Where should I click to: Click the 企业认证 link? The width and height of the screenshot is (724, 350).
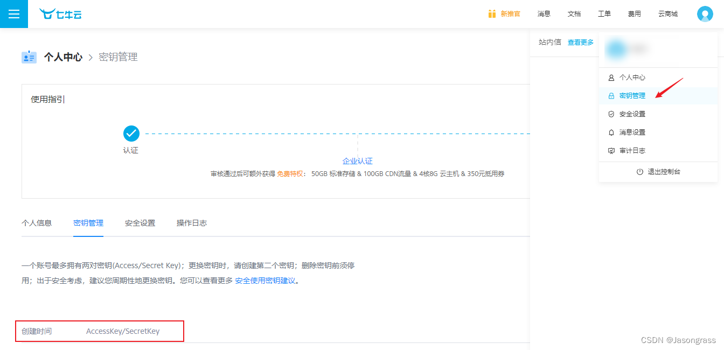click(358, 160)
